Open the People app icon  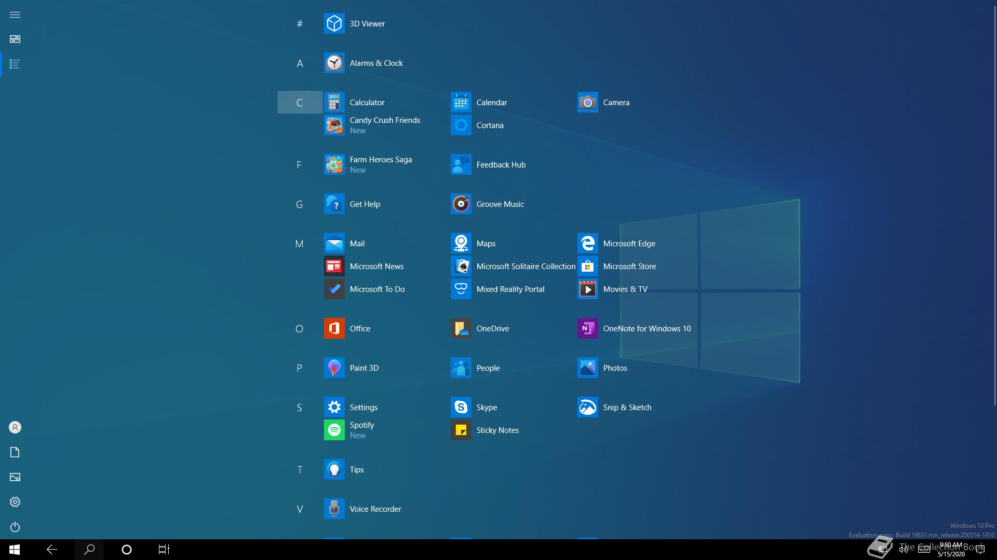pos(461,368)
